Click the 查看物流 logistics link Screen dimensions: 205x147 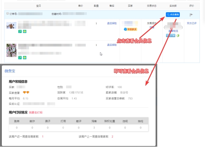[x=173, y=31]
